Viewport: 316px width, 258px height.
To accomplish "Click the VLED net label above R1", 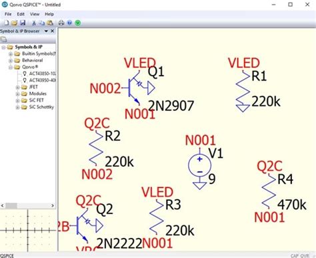I will point(244,63).
